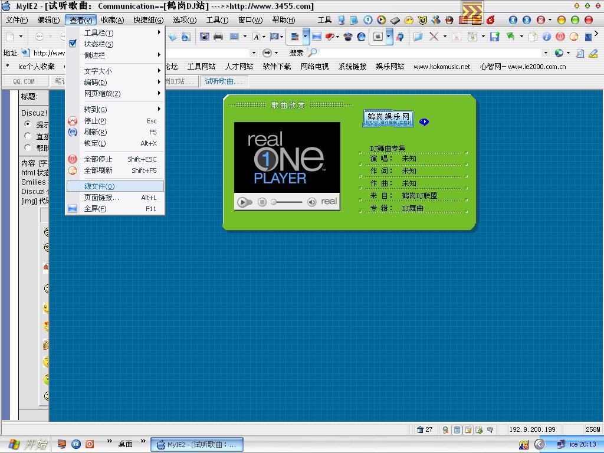This screenshot has width=604, height=453.
Task: Click the system tray expand arrow
Action: click(x=539, y=444)
